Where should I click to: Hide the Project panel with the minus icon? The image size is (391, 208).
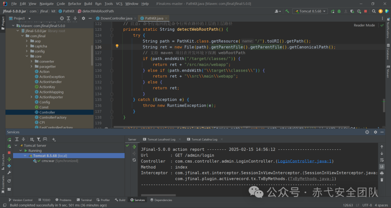click(90, 18)
